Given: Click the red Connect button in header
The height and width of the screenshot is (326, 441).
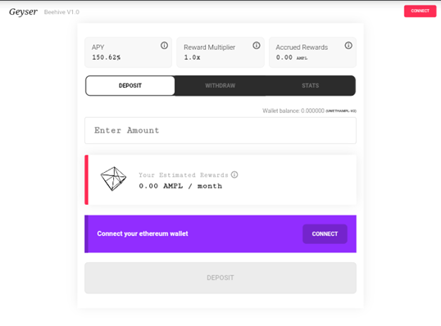Looking at the screenshot, I should tap(421, 11).
